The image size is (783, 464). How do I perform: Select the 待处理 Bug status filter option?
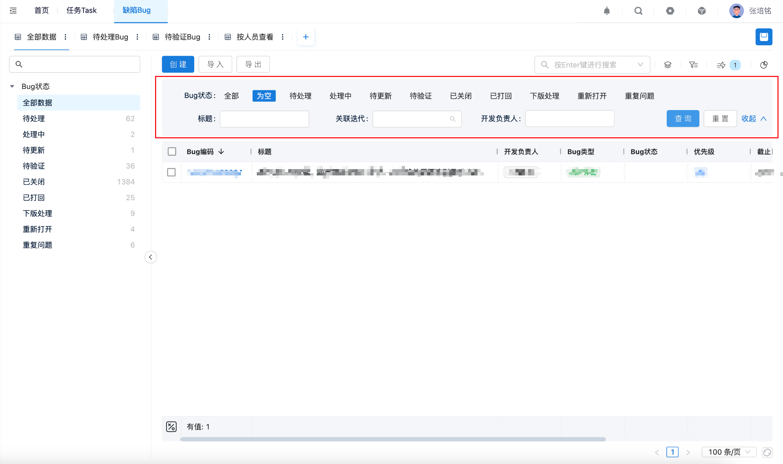pos(300,96)
